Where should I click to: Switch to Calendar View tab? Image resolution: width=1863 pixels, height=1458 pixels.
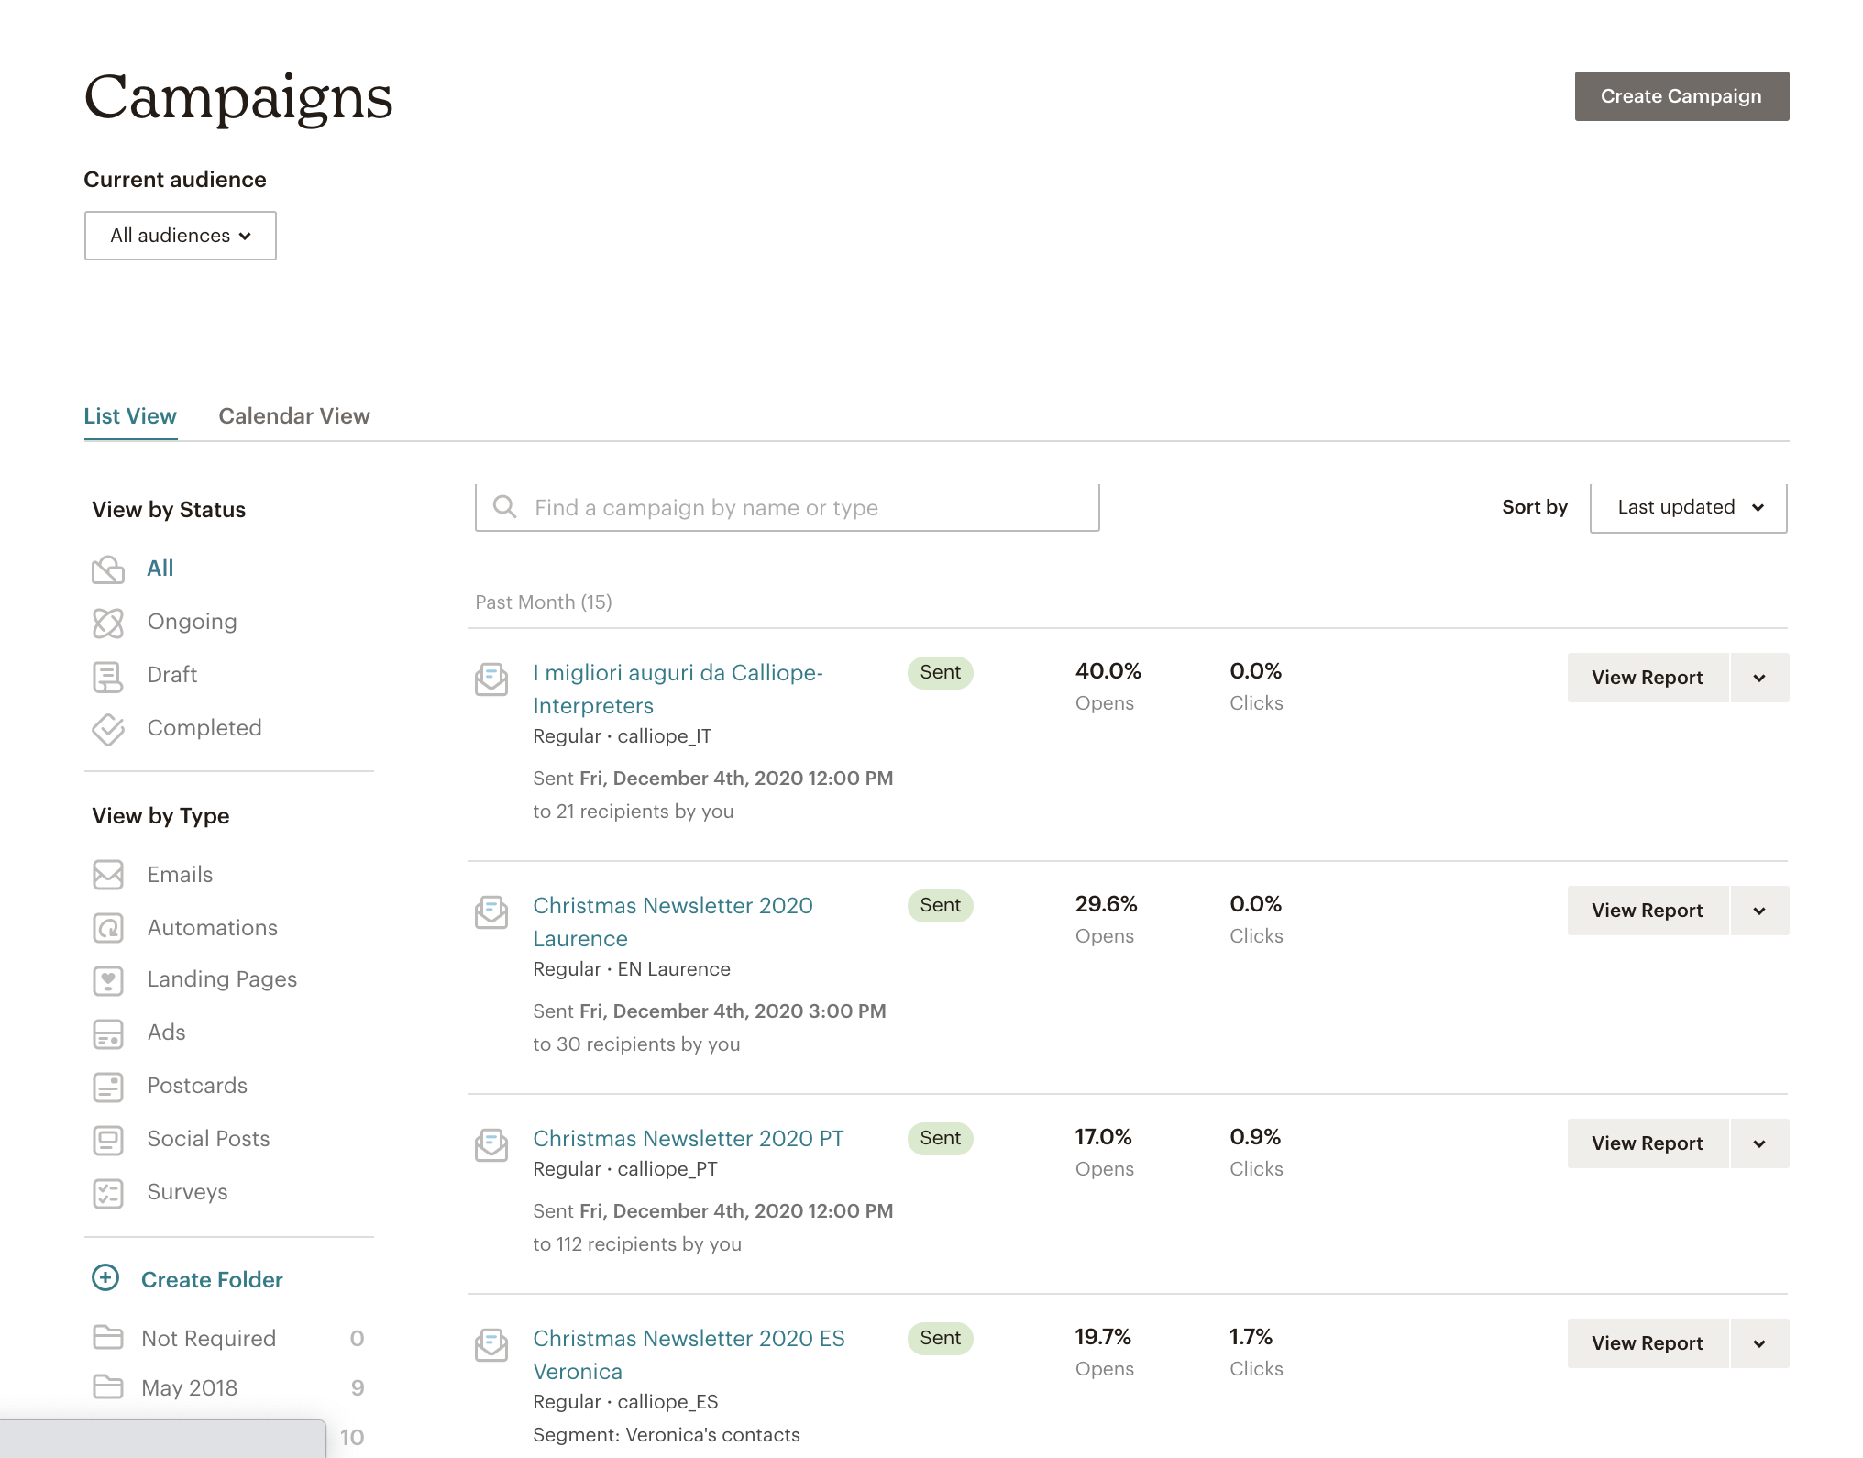click(x=294, y=416)
